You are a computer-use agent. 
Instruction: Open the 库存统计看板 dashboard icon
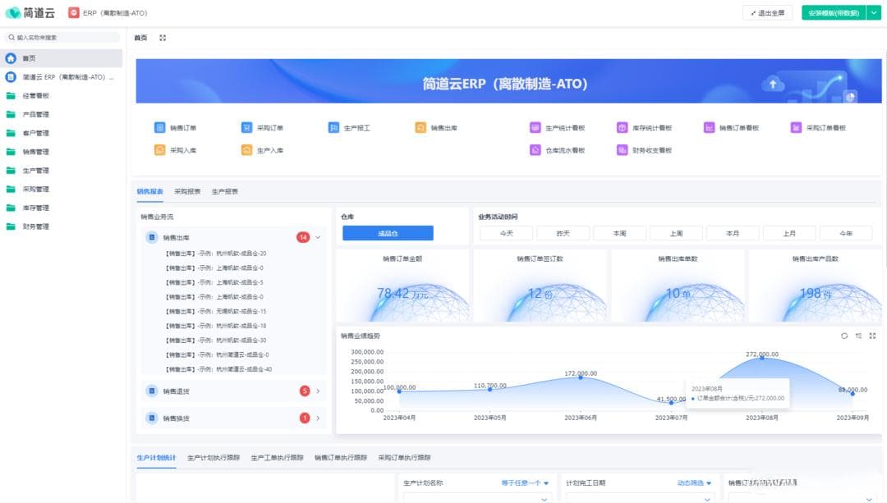pos(623,128)
